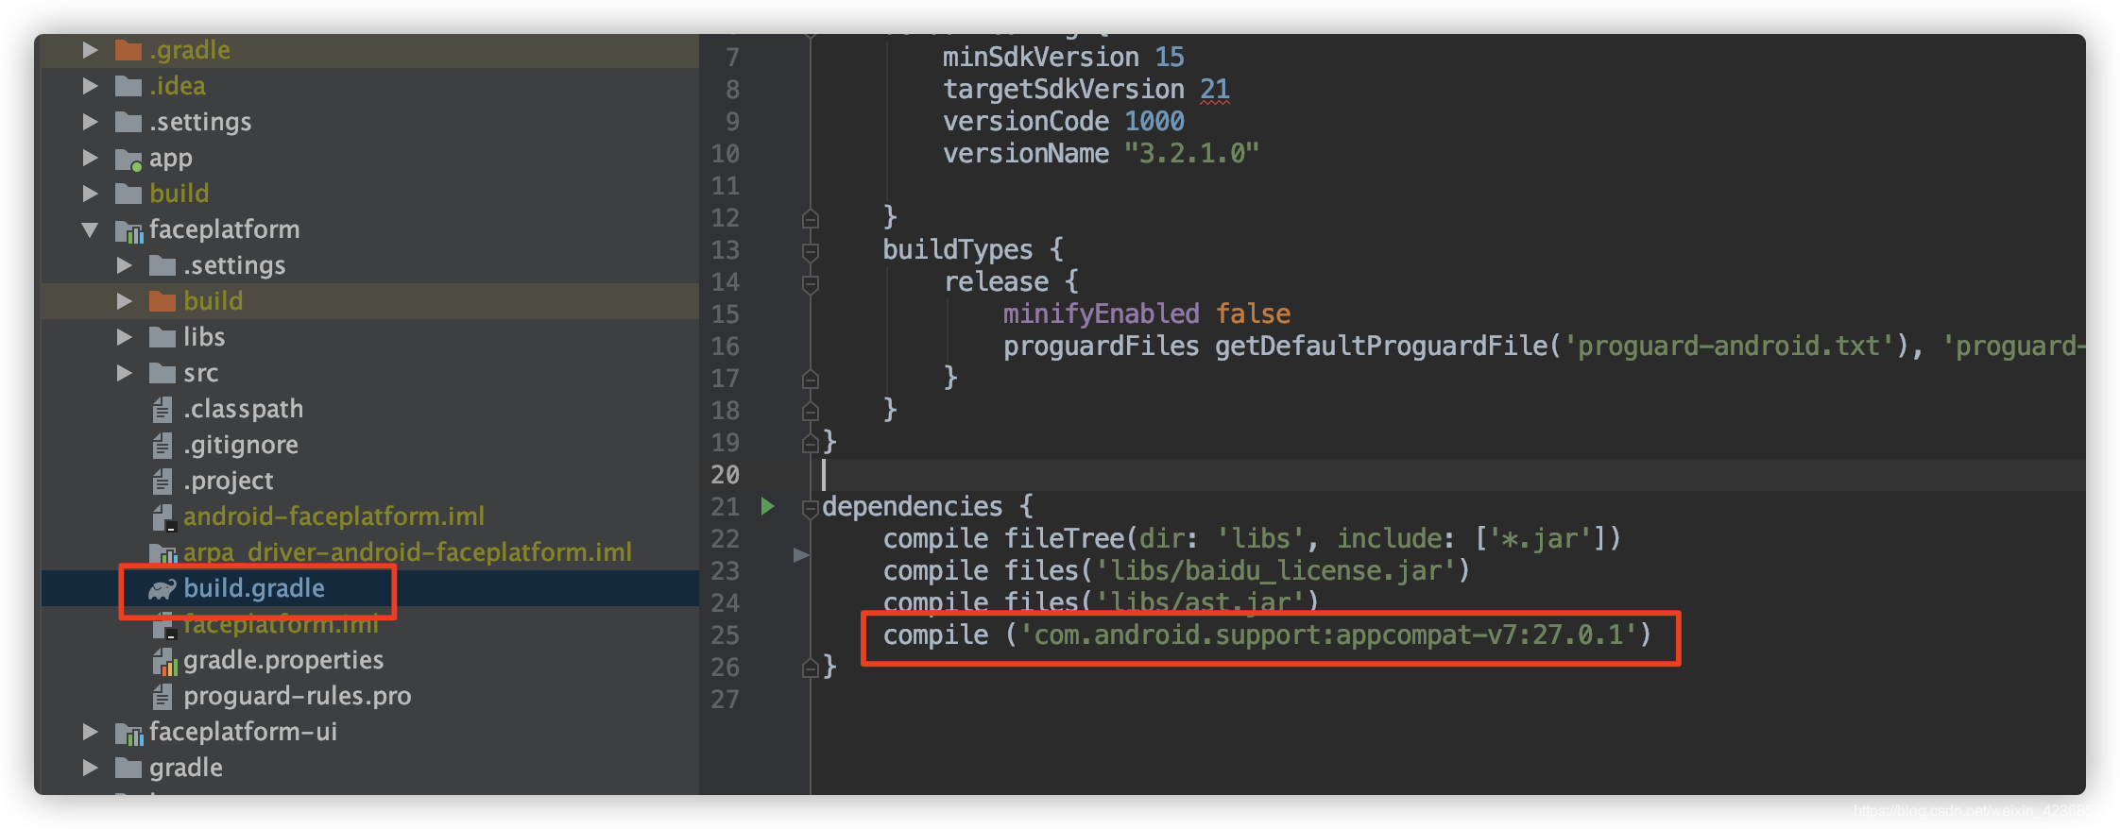The width and height of the screenshot is (2120, 829).
Task: Select proguard-rules.pro file
Action: click(298, 696)
